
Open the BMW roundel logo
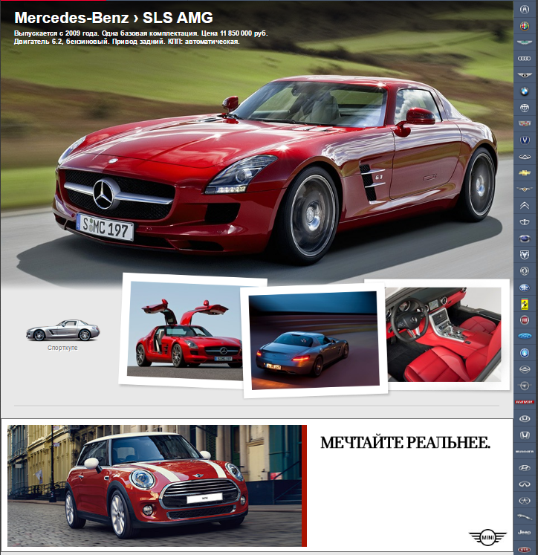[524, 91]
